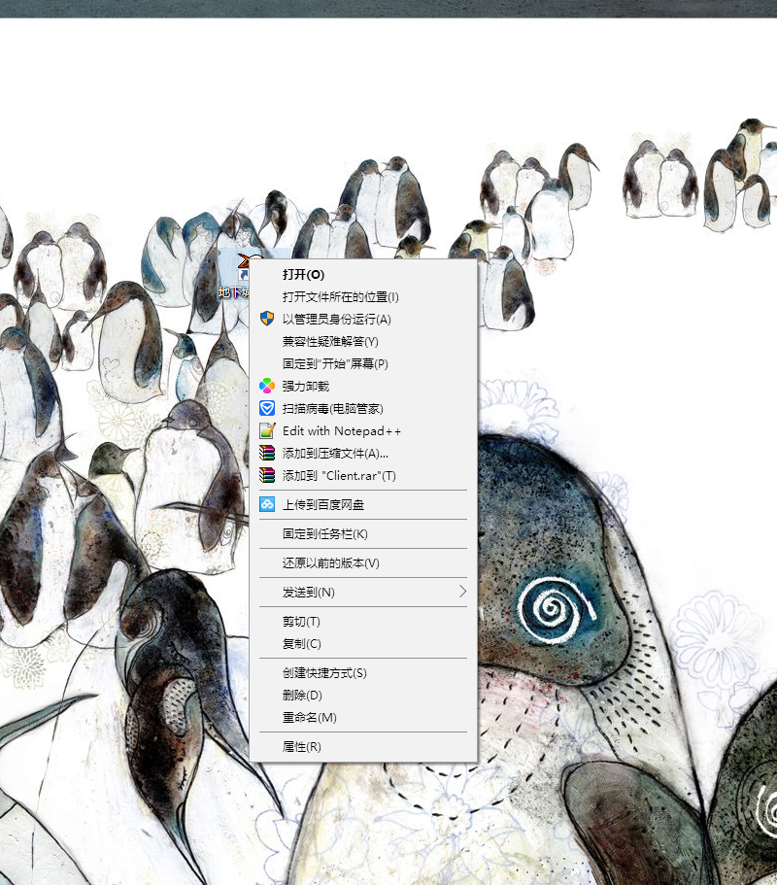Click the colorful clover icon for 强力卸载

[x=267, y=386]
